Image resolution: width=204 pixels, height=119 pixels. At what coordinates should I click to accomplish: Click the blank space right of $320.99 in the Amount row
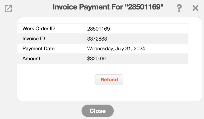[x=148, y=59]
